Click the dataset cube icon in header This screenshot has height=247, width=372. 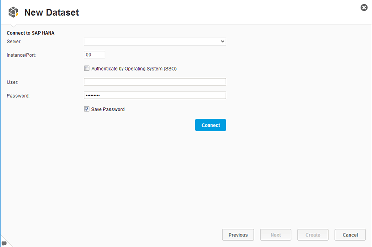pos(14,12)
